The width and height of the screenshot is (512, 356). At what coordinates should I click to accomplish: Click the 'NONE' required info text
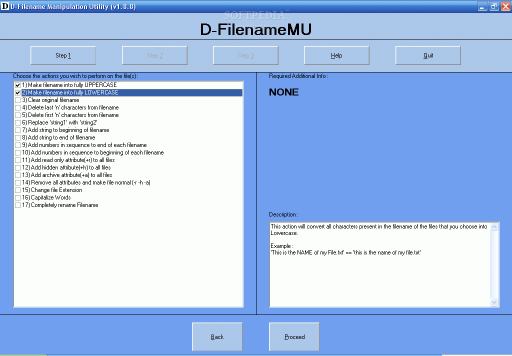coord(284,92)
